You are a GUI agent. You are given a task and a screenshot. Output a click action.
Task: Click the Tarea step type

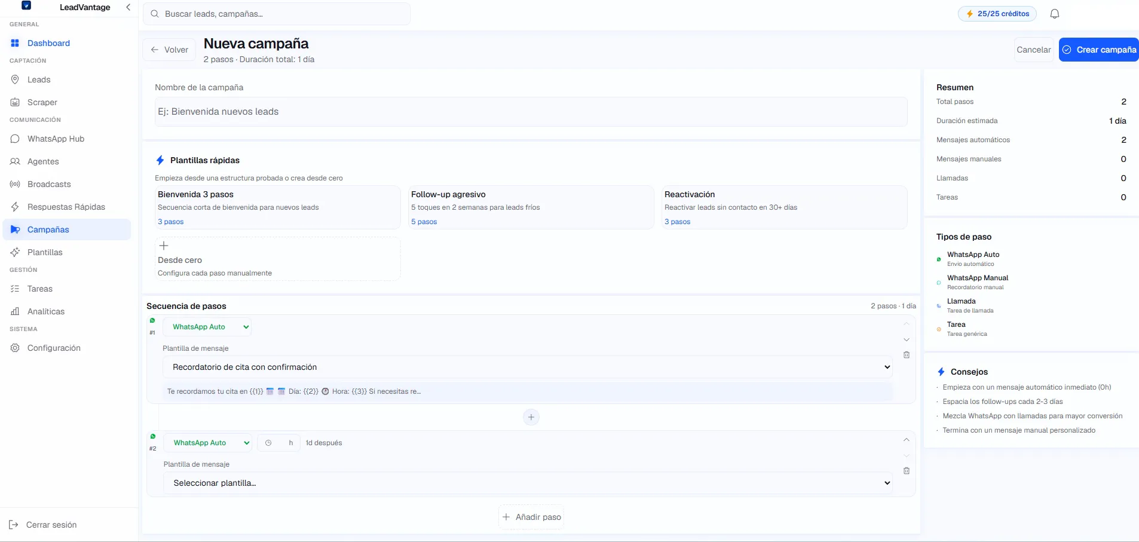(962, 329)
